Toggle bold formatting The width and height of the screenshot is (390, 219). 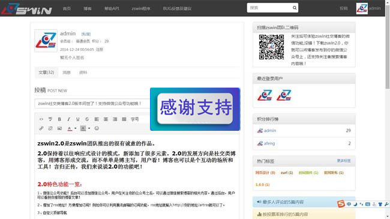(59, 119)
